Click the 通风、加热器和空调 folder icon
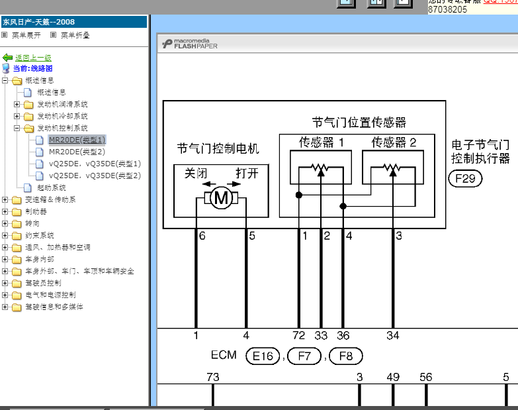Screen dimensions: 518x410 [x=17, y=248]
